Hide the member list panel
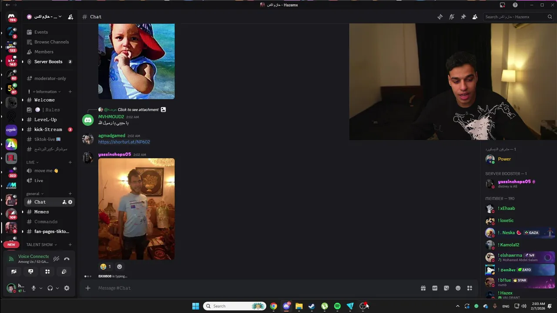 [475, 17]
